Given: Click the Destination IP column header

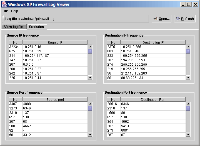Looking at the screenshot, I should coord(153,42).
